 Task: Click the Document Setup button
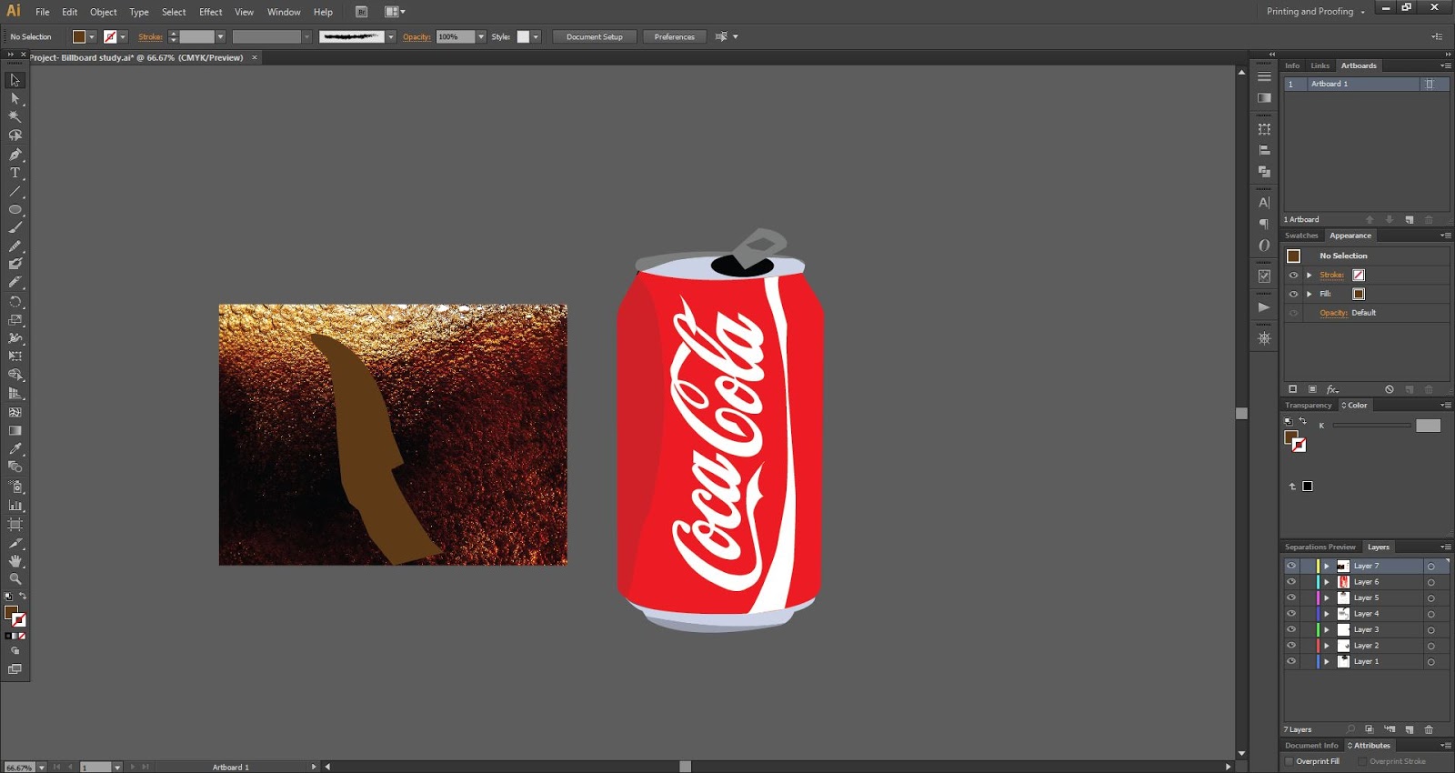point(595,37)
